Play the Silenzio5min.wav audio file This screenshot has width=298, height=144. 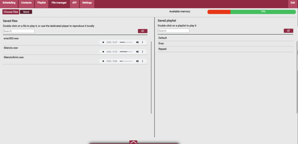[103, 61]
